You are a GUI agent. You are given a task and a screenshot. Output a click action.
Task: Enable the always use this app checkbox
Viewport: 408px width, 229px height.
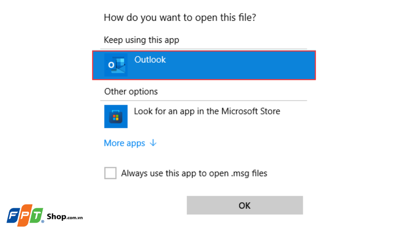pos(110,173)
